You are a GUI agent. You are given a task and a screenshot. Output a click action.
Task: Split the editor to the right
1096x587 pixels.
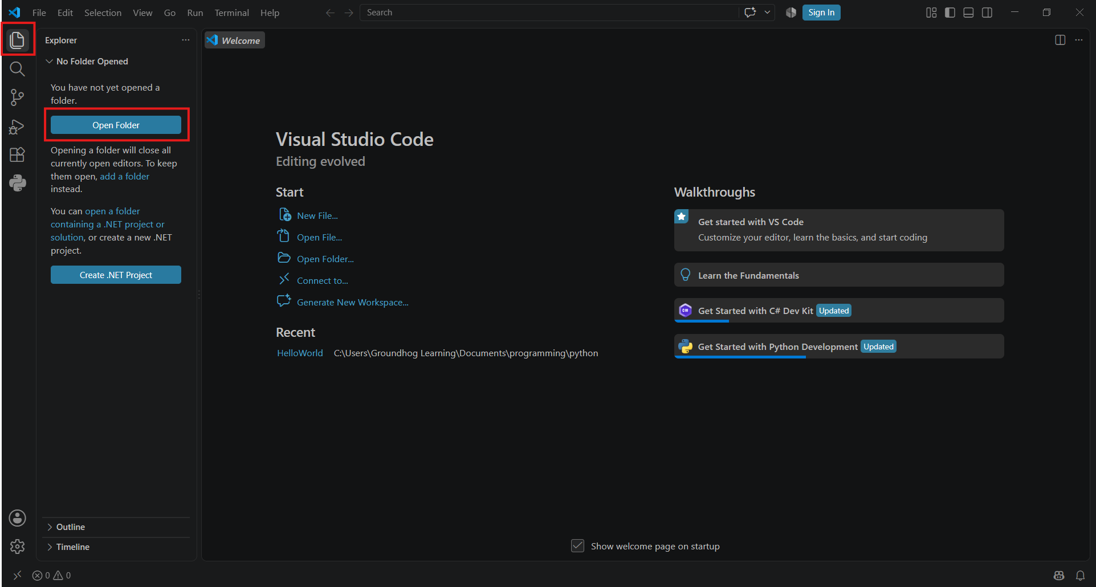(1060, 40)
